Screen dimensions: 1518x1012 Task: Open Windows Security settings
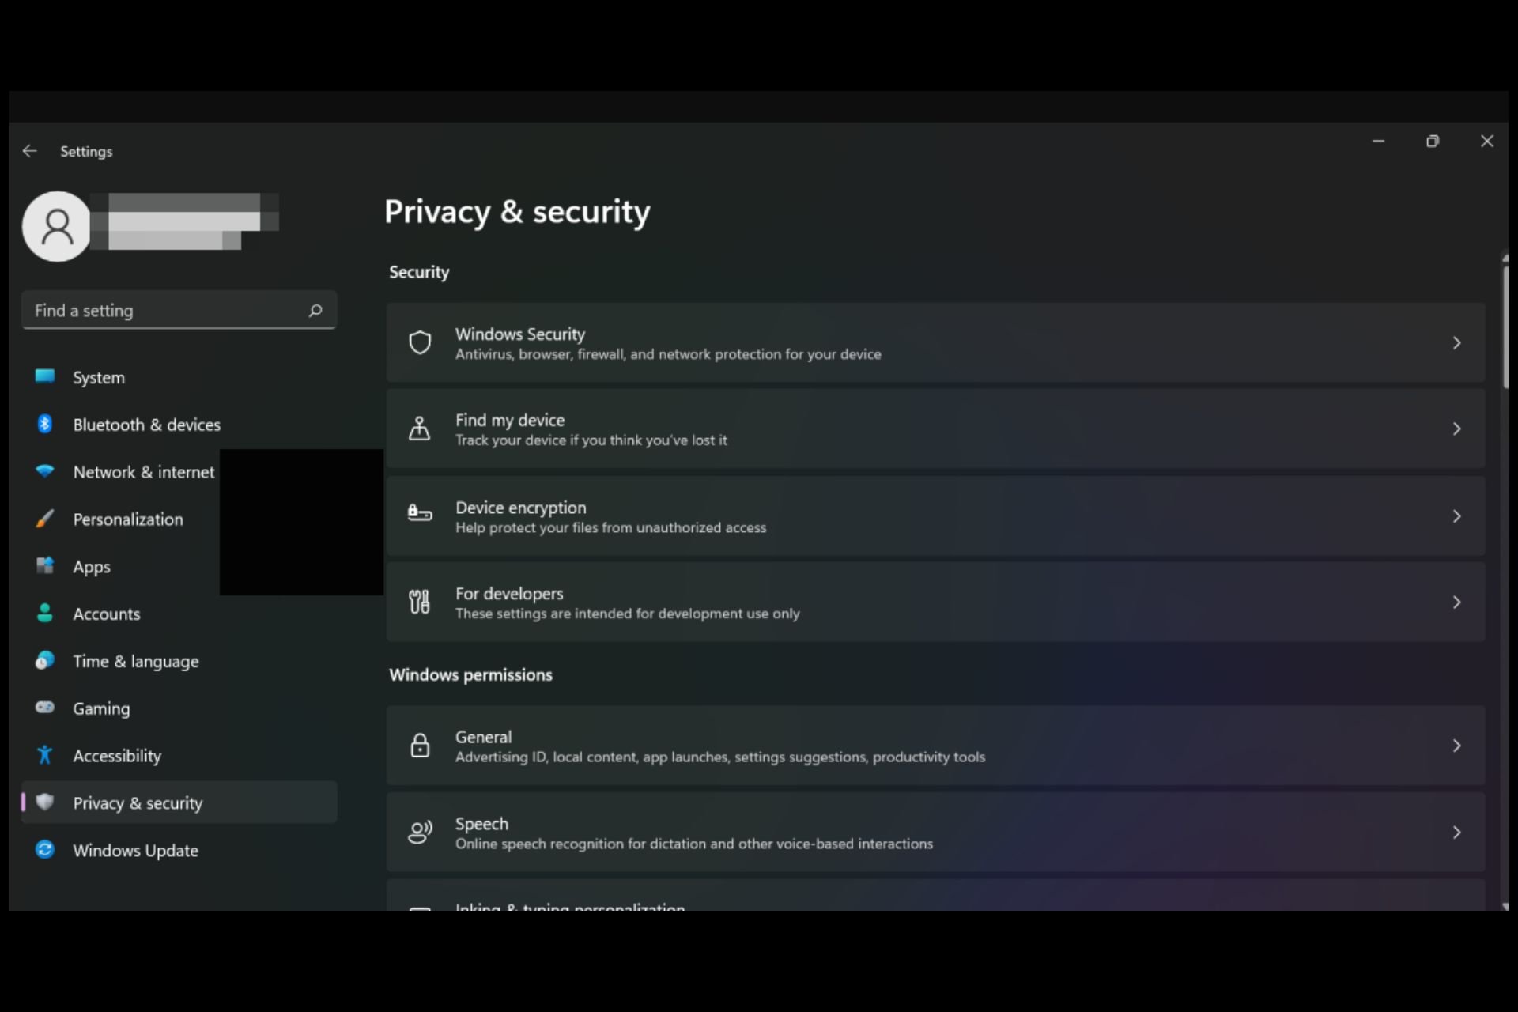pyautogui.click(x=936, y=343)
